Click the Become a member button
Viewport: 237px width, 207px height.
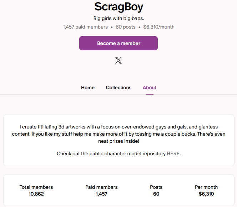pyautogui.click(x=118, y=43)
